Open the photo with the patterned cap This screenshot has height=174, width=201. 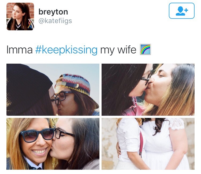pyautogui.click(x=53, y=90)
